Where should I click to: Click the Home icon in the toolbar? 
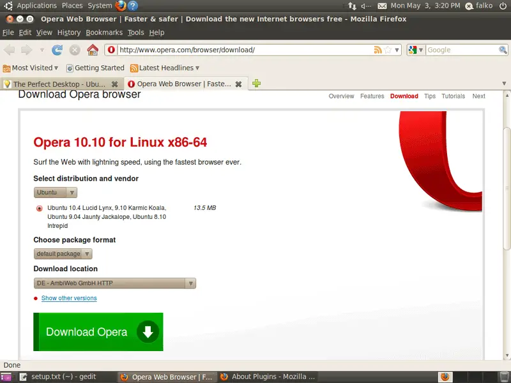[93, 50]
